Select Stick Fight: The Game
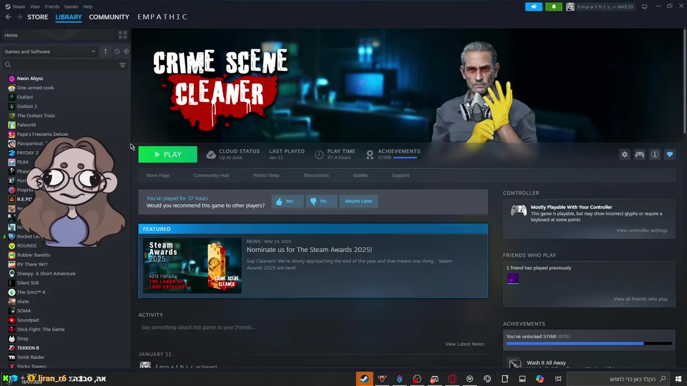 click(x=40, y=329)
